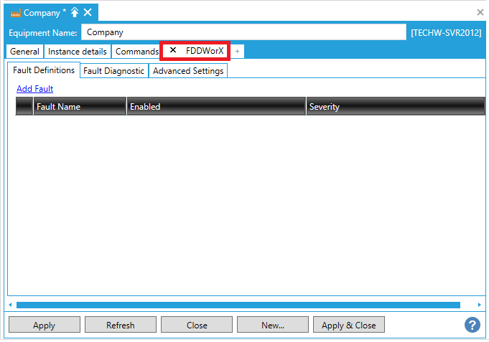The image size is (489, 342).
Task: Click the horizontal scrollbar track
Action: click(x=237, y=305)
